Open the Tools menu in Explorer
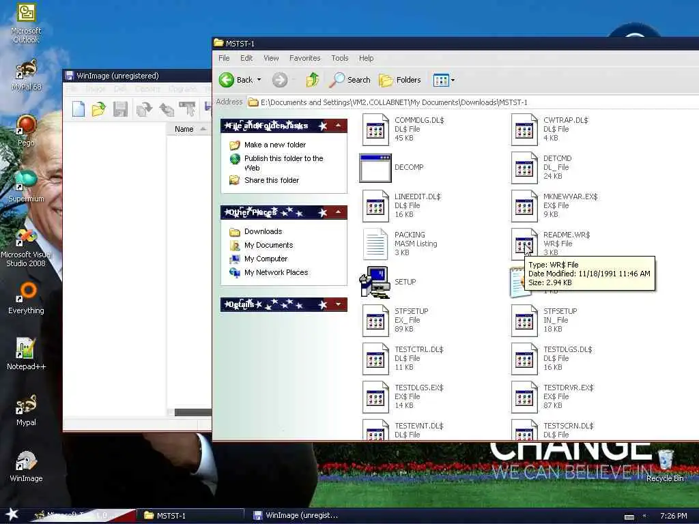699x524 pixels. click(x=340, y=58)
